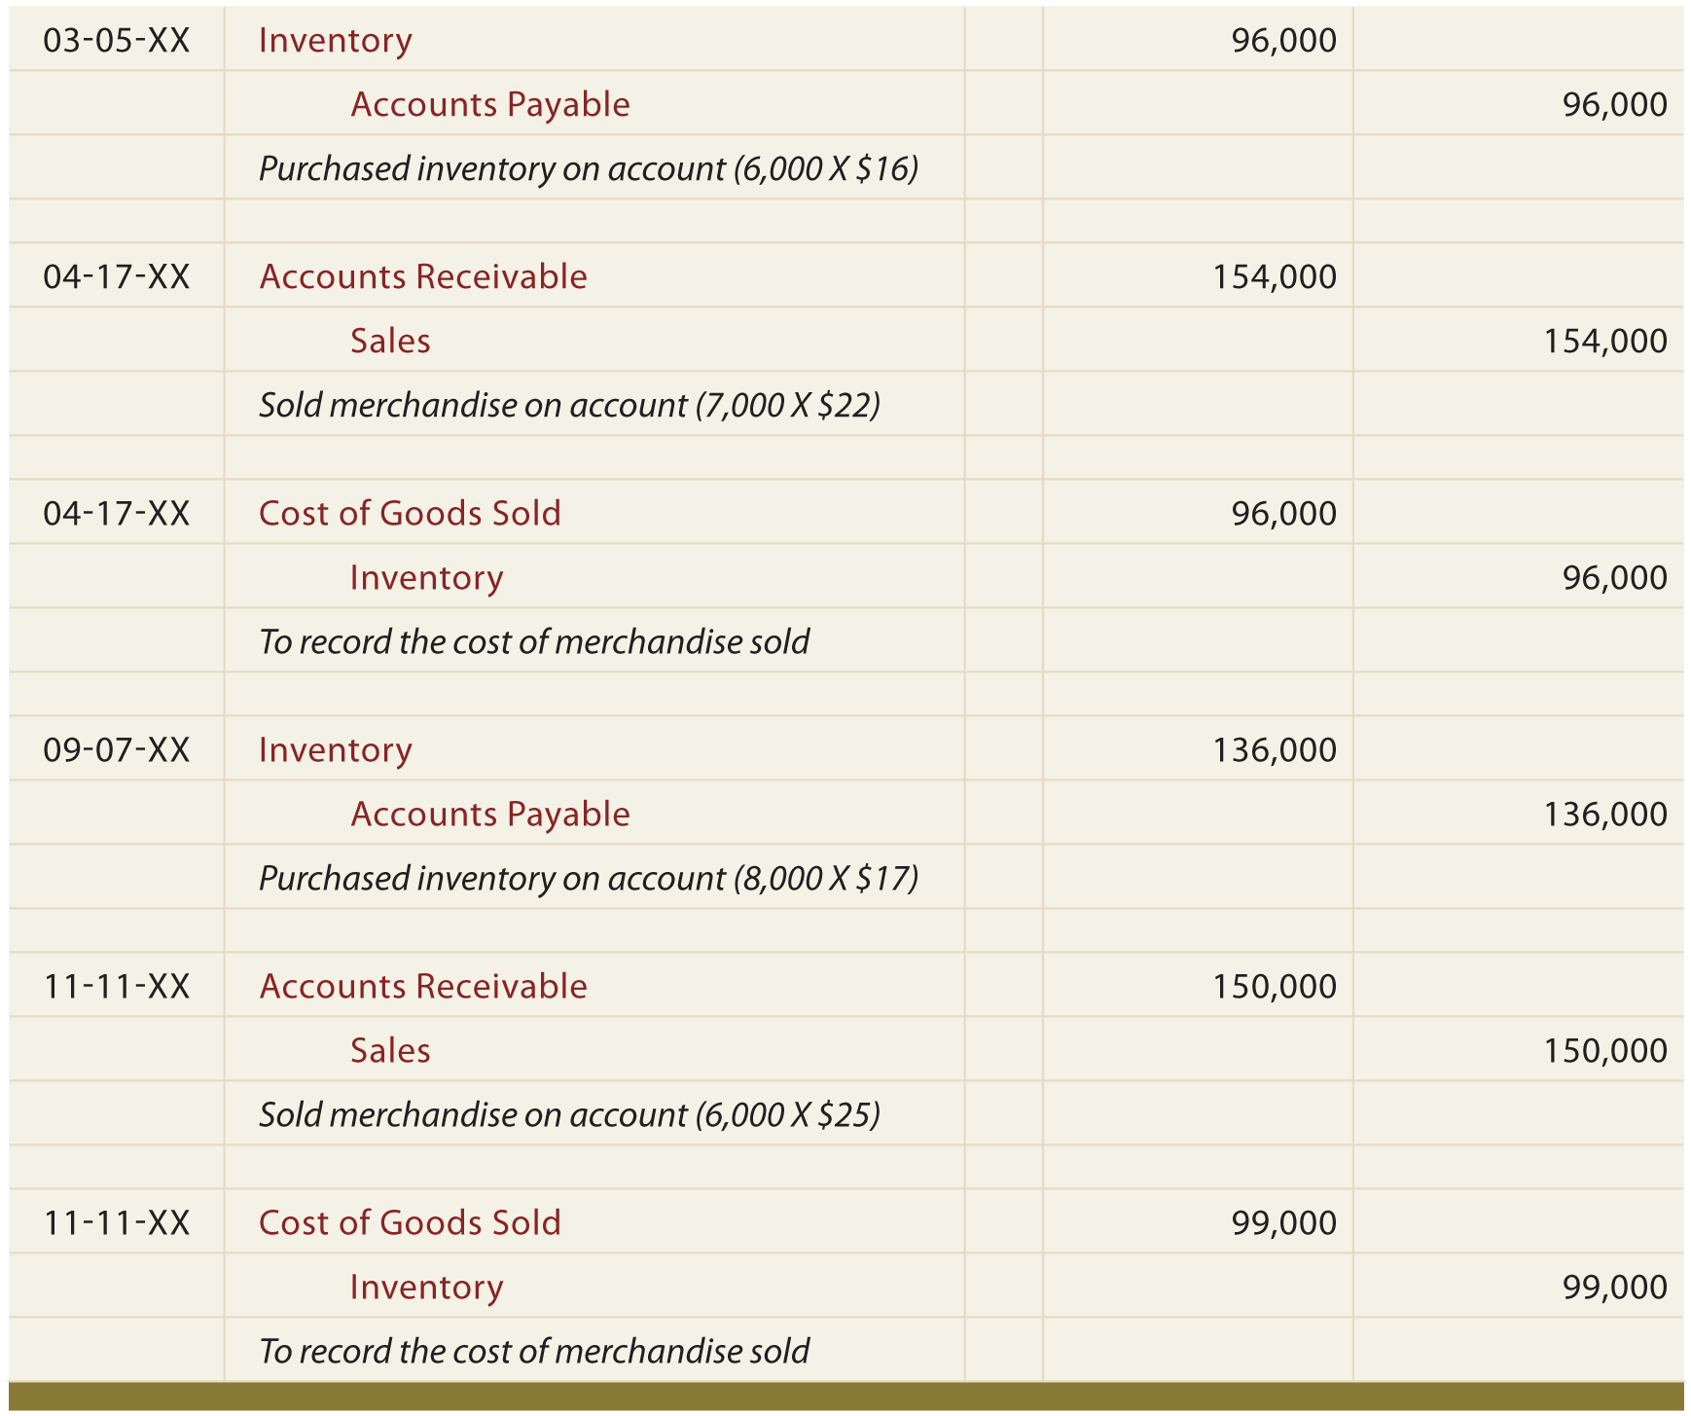Click Accounts Payable credited 136,000

coord(490,815)
